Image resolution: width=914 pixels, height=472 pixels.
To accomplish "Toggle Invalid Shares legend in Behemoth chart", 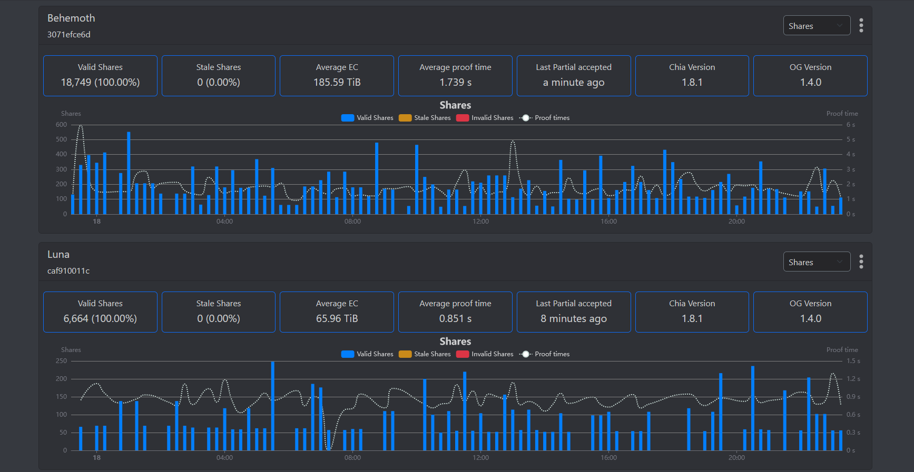I will (485, 118).
